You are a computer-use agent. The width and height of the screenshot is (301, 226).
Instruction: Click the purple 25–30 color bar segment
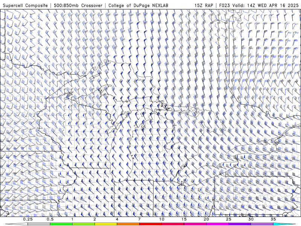click(x=240, y=224)
